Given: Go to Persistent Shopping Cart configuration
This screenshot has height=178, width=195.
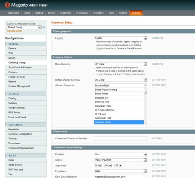Looking at the screenshot, I should click(x=26, y=148).
